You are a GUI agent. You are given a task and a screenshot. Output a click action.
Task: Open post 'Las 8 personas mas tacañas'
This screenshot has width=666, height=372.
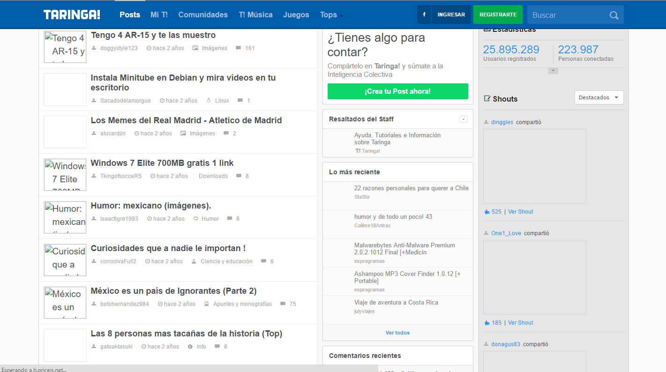pos(187,334)
